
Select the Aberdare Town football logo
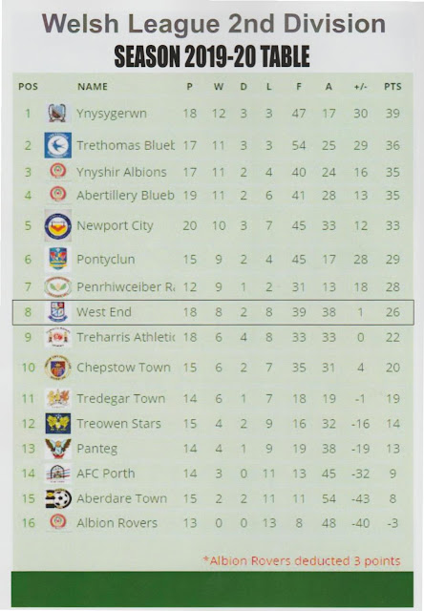point(58,498)
